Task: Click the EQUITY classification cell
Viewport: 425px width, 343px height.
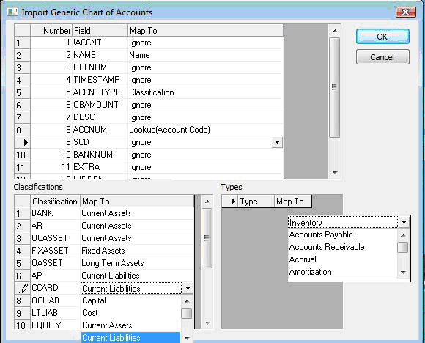Action: pyautogui.click(x=55, y=325)
